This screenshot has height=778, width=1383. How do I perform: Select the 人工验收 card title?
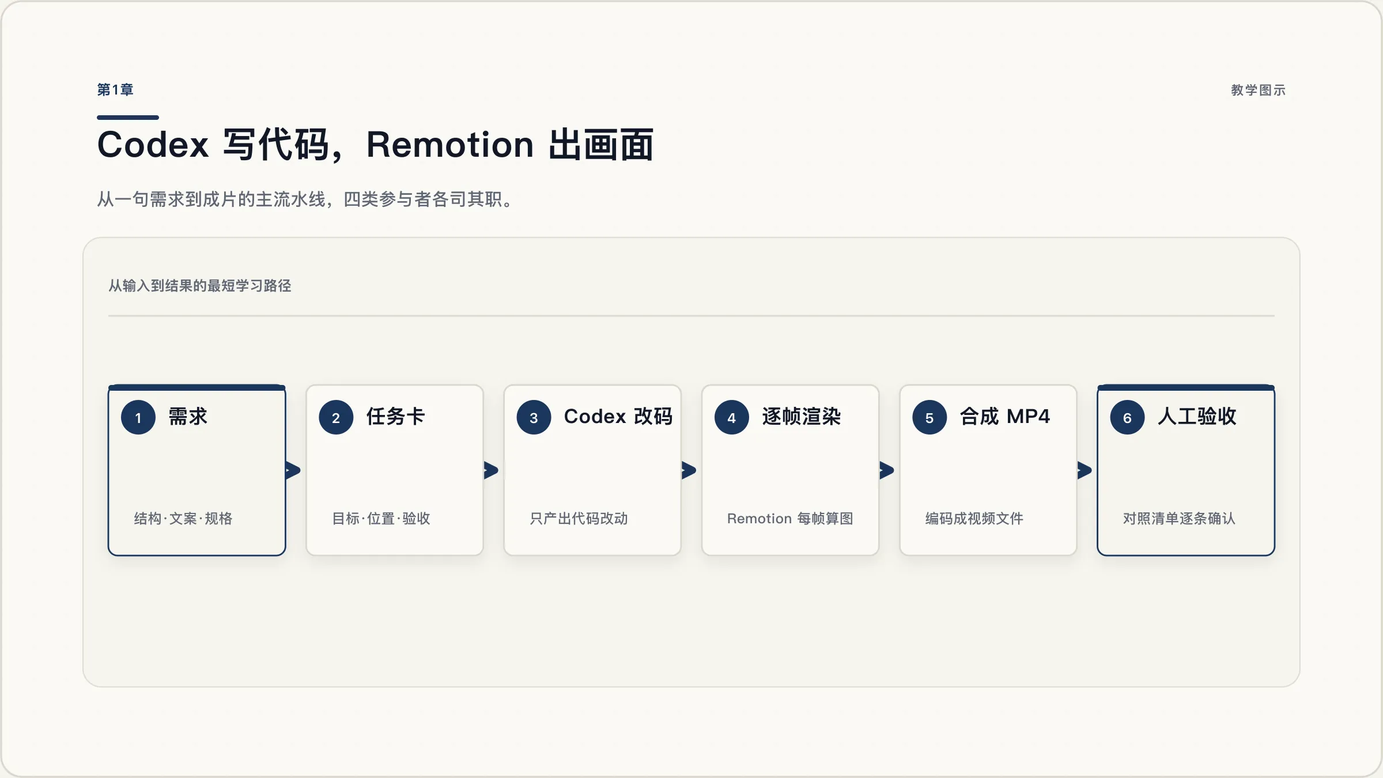1197,416
